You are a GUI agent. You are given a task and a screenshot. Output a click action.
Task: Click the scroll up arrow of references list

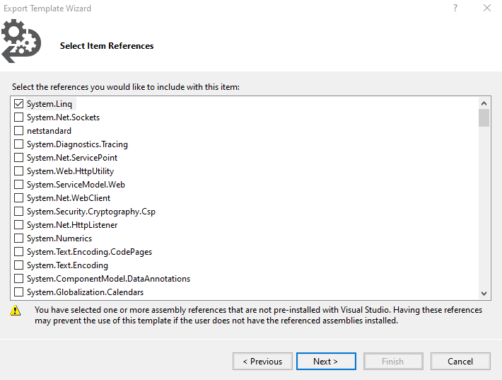point(484,103)
